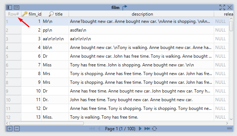Select the title cell 'Miss.'
Screen dimensions: 237x136
[x=55, y=117]
